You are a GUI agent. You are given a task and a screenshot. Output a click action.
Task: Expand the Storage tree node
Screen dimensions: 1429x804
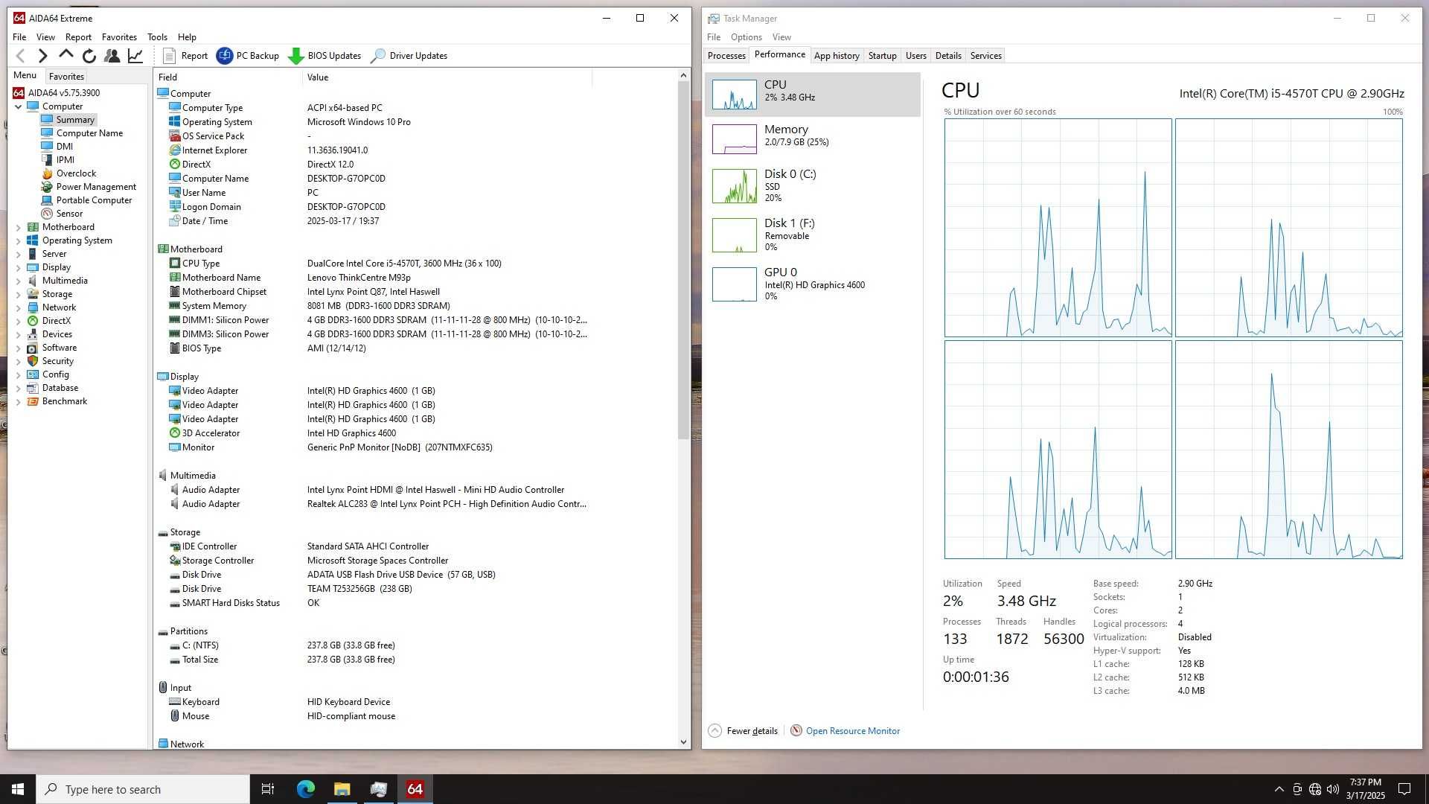click(19, 294)
